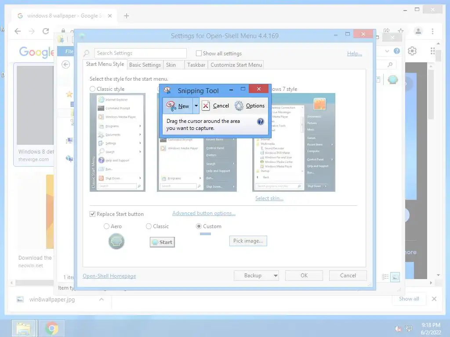Image resolution: width=450 pixels, height=337 pixels.
Task: Click the Aero shell start button image
Action: 116,241
